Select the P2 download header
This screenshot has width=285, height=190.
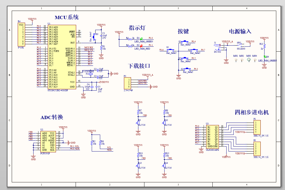tap(127, 83)
